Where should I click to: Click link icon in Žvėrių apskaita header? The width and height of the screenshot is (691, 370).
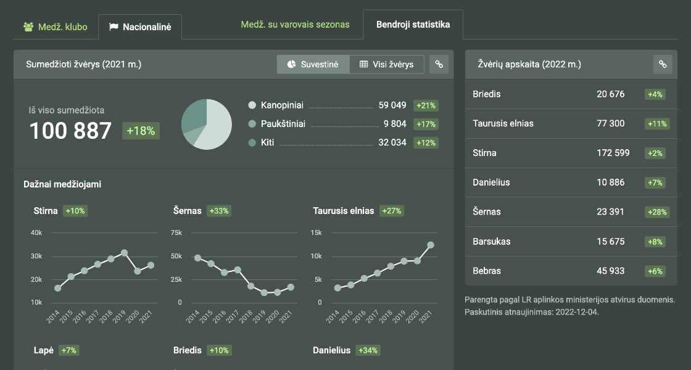point(663,64)
